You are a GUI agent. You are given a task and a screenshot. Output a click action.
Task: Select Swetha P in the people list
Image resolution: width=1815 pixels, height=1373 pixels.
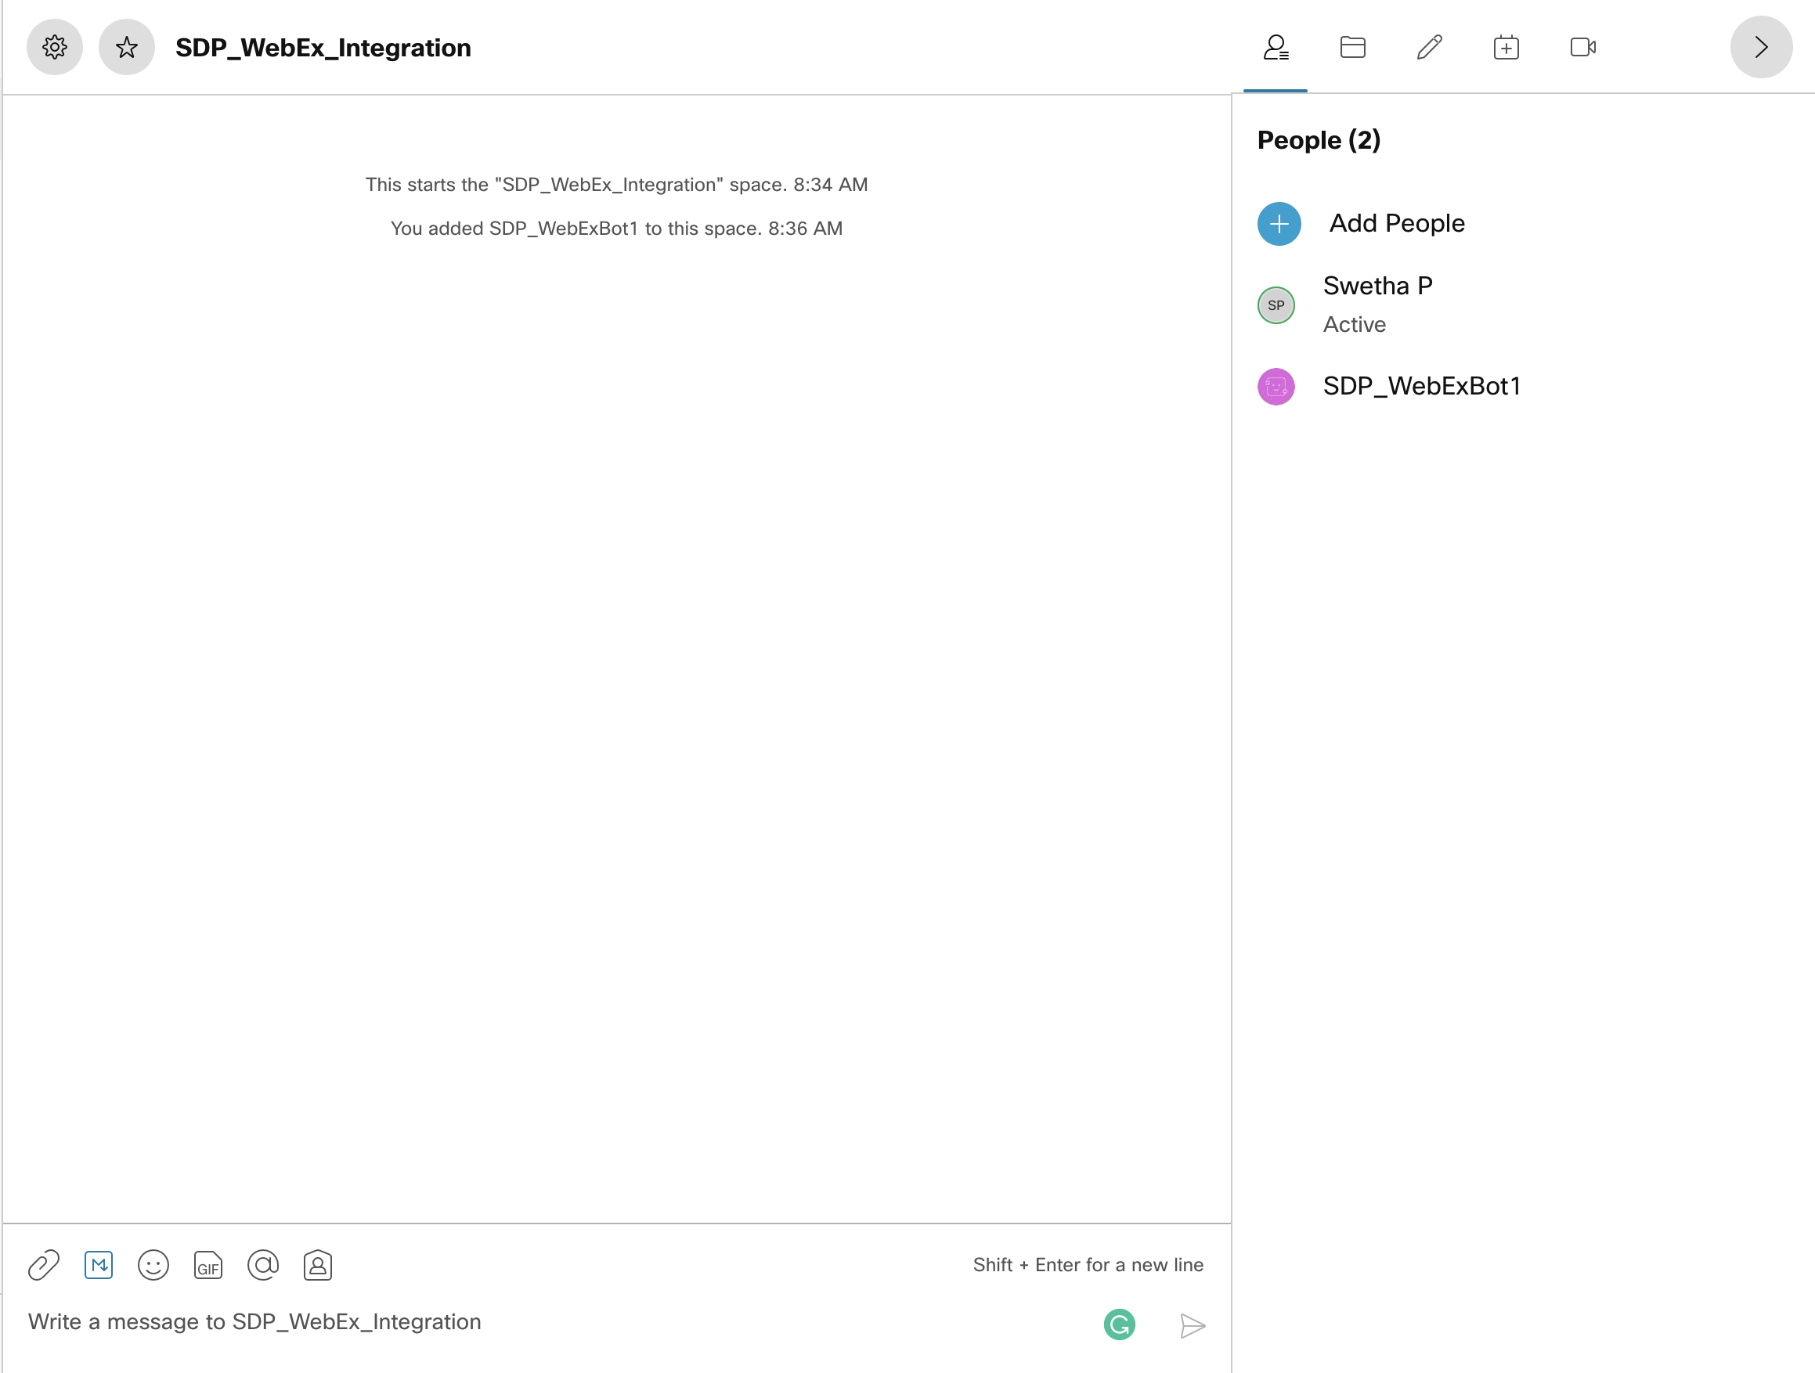(1377, 286)
